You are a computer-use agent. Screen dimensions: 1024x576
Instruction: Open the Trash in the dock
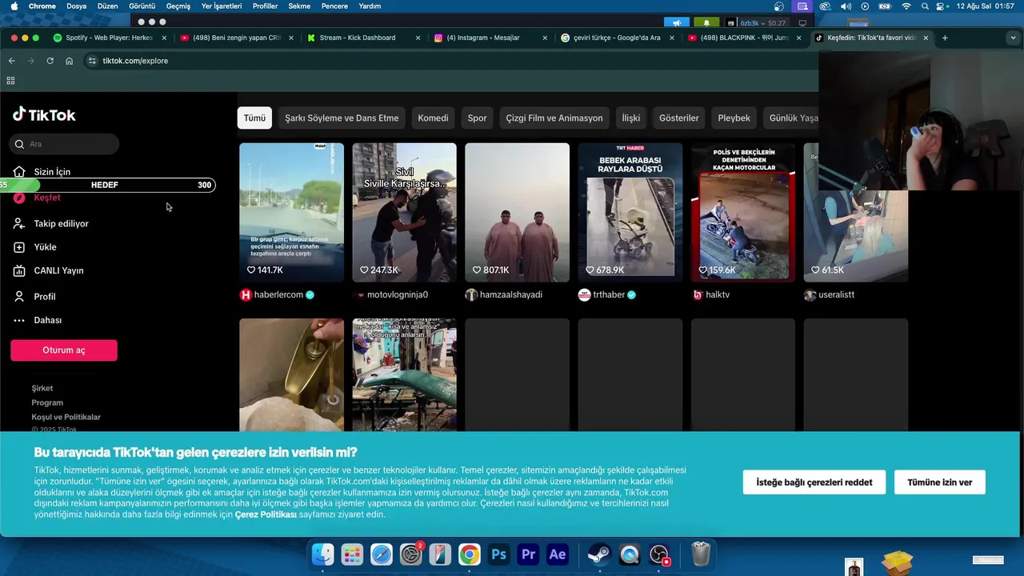tap(701, 554)
